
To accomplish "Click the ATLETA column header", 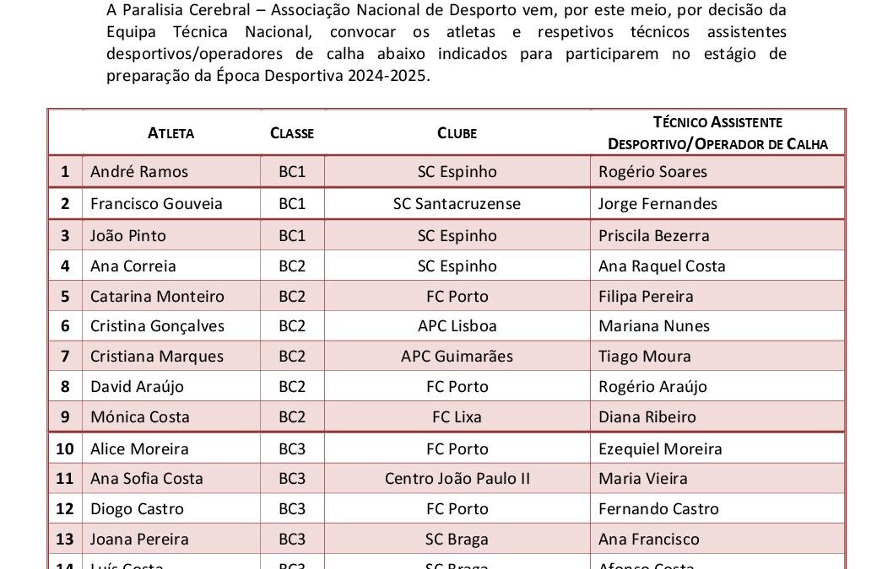I will pos(170,133).
